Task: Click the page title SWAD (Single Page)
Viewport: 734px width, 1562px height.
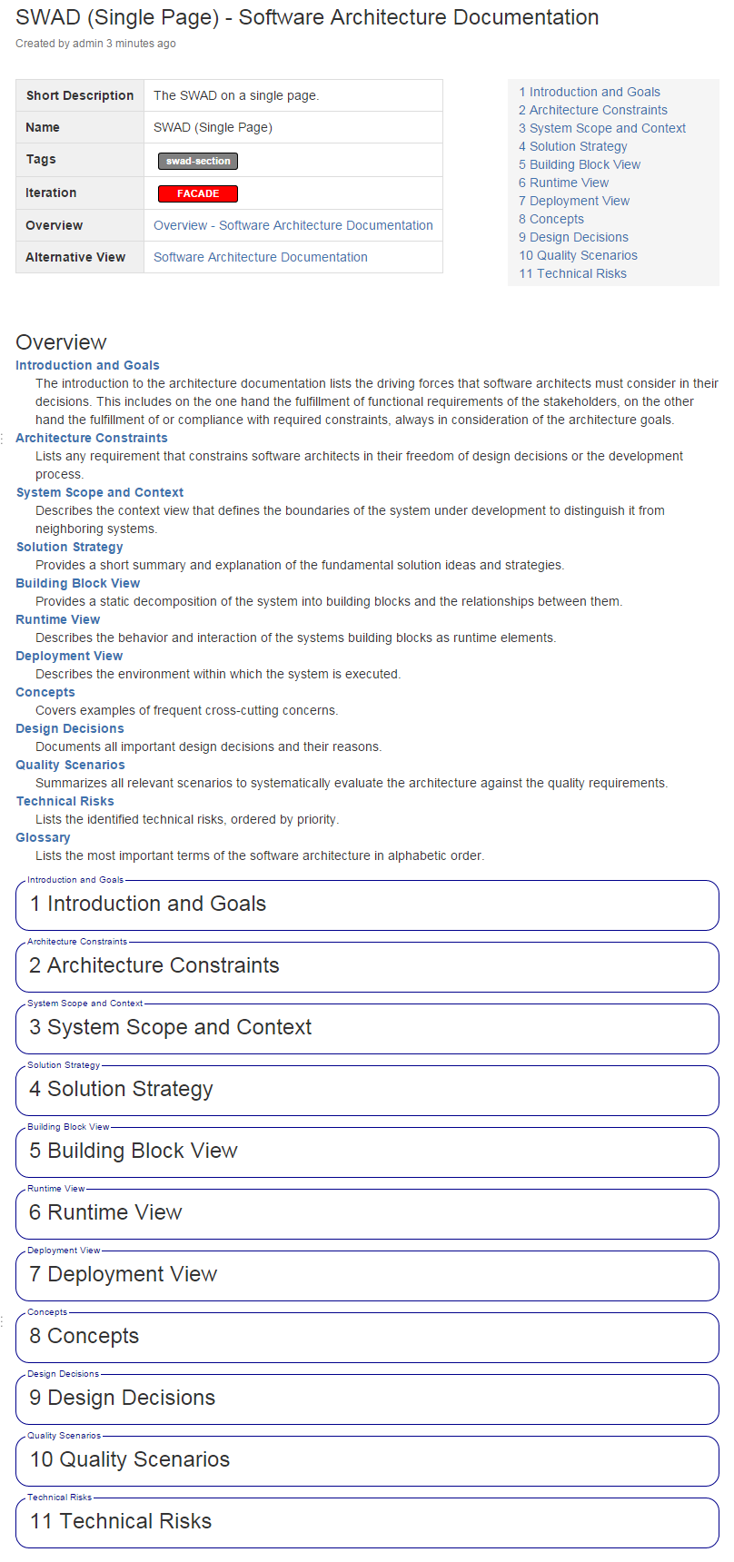Action: click(x=307, y=17)
